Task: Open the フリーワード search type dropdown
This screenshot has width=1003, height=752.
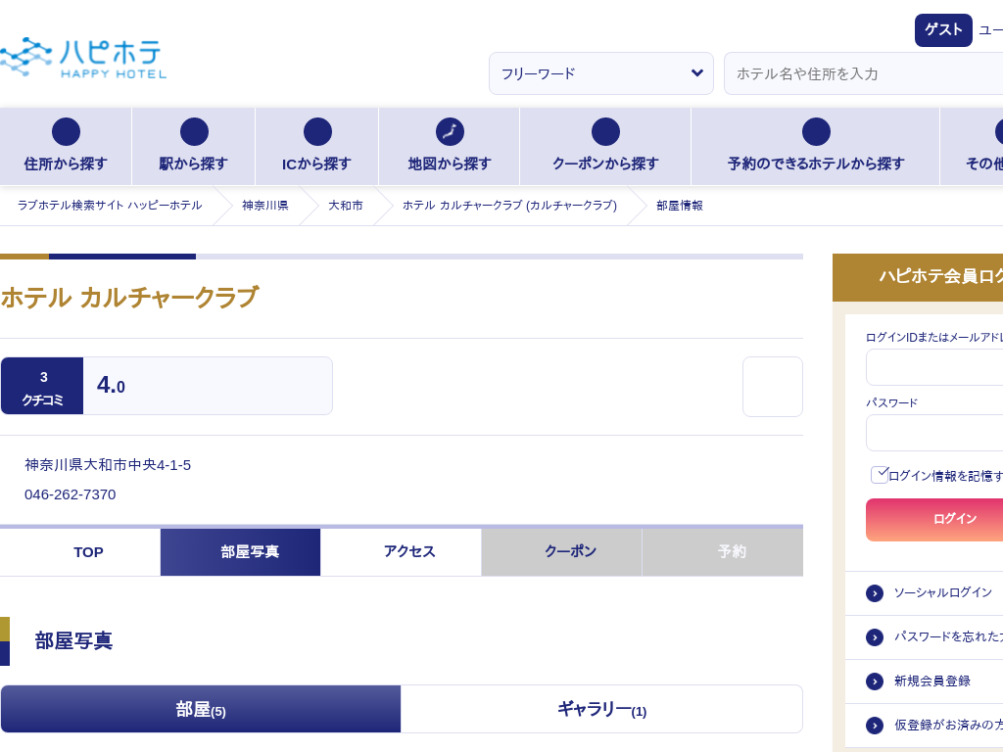Action: [x=601, y=73]
